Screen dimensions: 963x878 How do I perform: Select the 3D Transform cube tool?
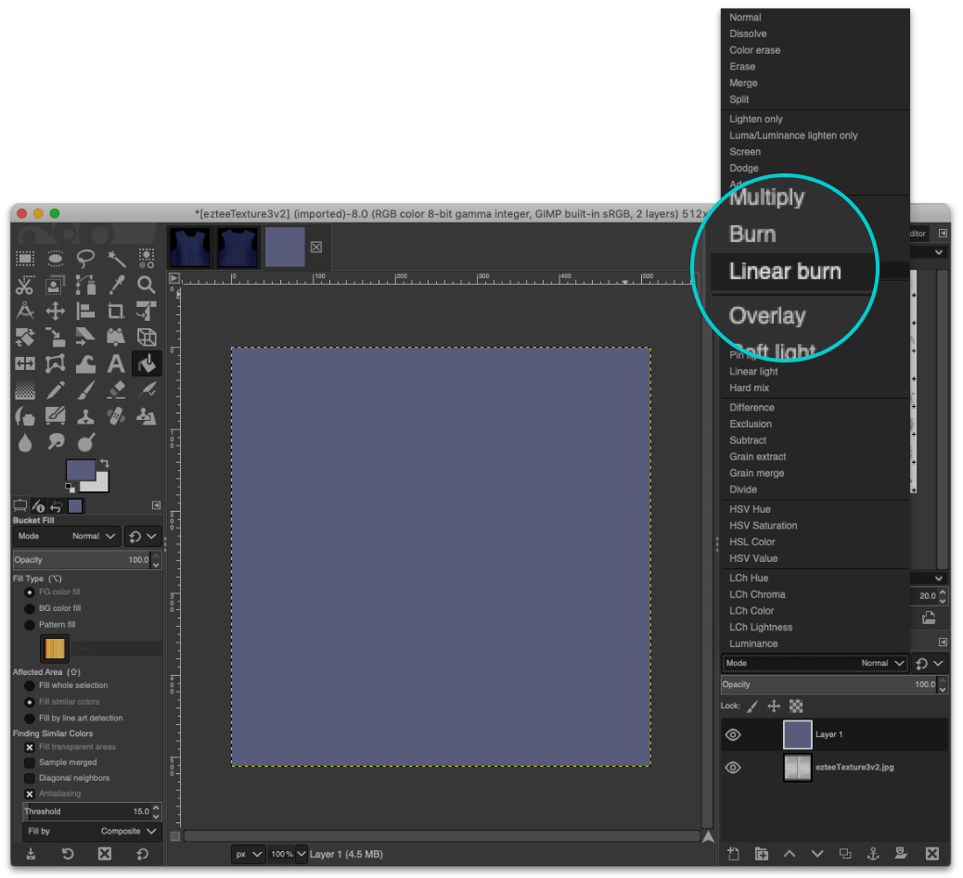coord(147,337)
